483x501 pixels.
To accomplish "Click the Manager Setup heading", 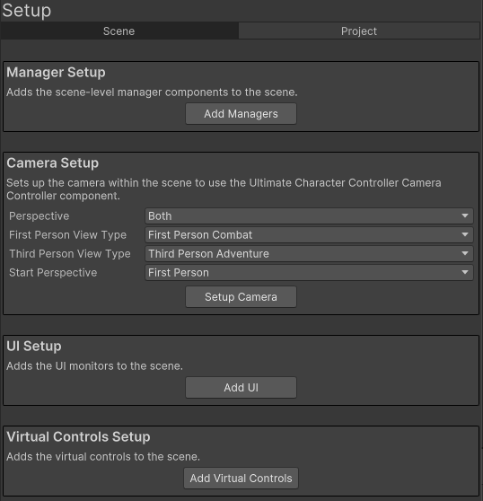I will coord(56,72).
